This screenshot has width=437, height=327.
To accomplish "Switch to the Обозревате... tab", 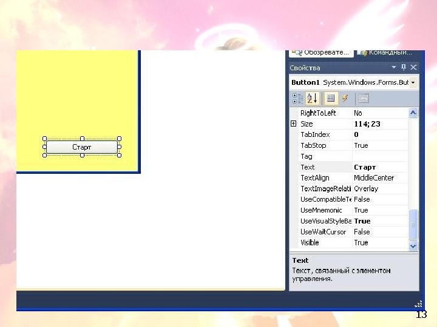I will pos(321,53).
